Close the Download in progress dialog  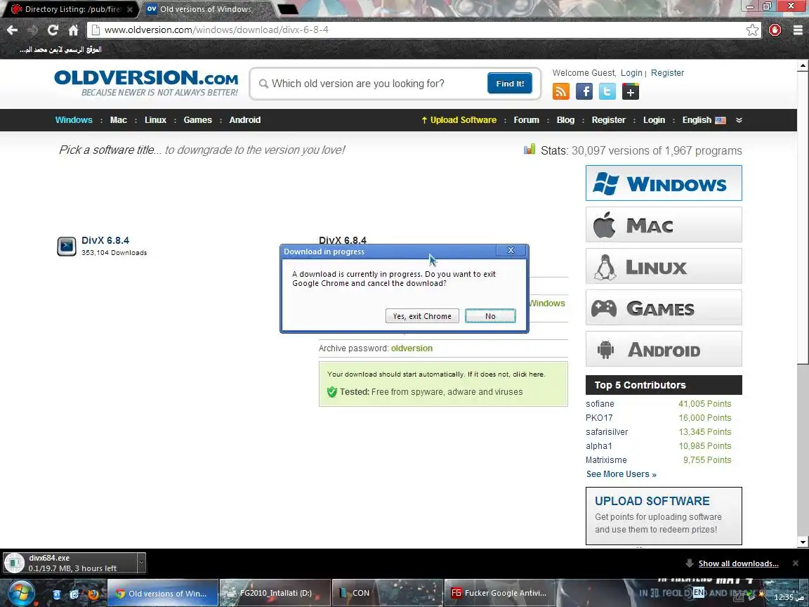511,250
